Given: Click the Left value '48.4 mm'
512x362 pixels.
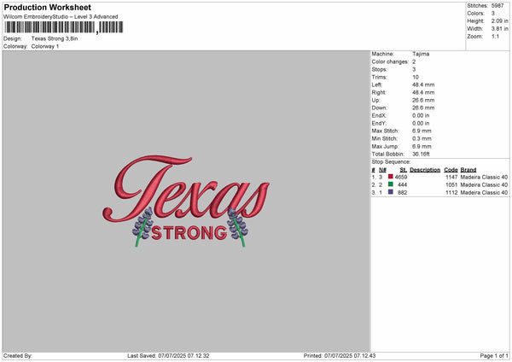Looking at the screenshot, I should click(x=423, y=85).
